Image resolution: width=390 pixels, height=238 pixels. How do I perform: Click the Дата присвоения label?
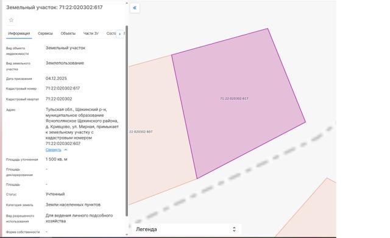(19, 79)
